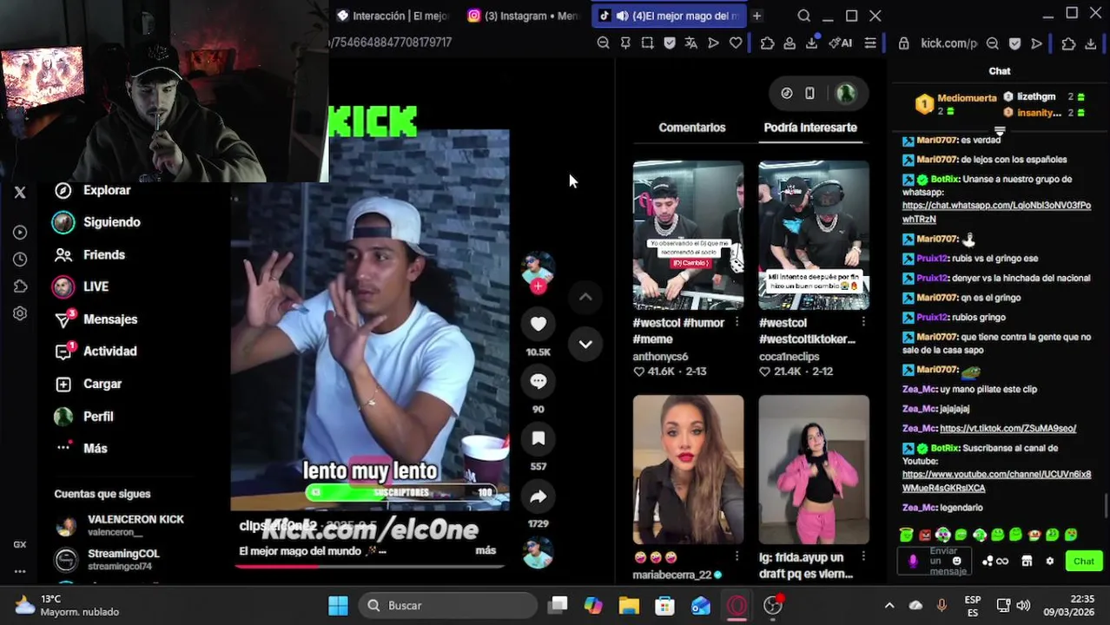Open sidebar three-dots setup menu
The width and height of the screenshot is (1110, 625).
tap(20, 571)
